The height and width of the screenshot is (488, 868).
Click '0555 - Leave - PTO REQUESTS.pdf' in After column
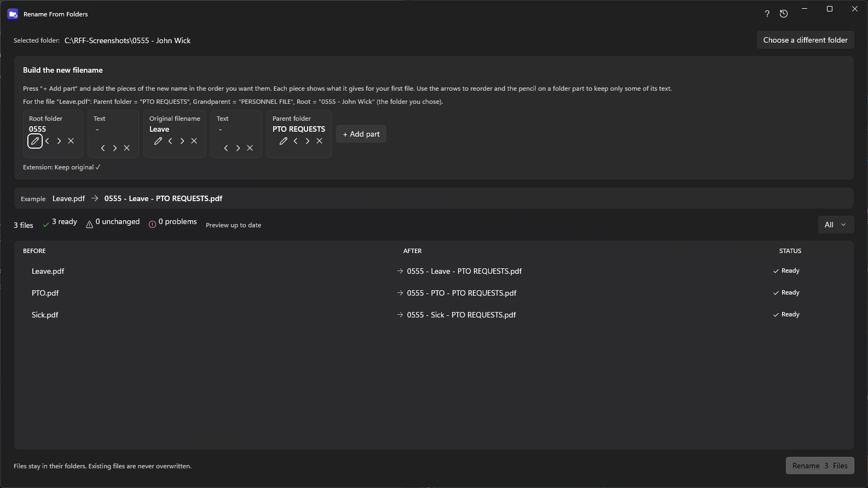(x=464, y=271)
